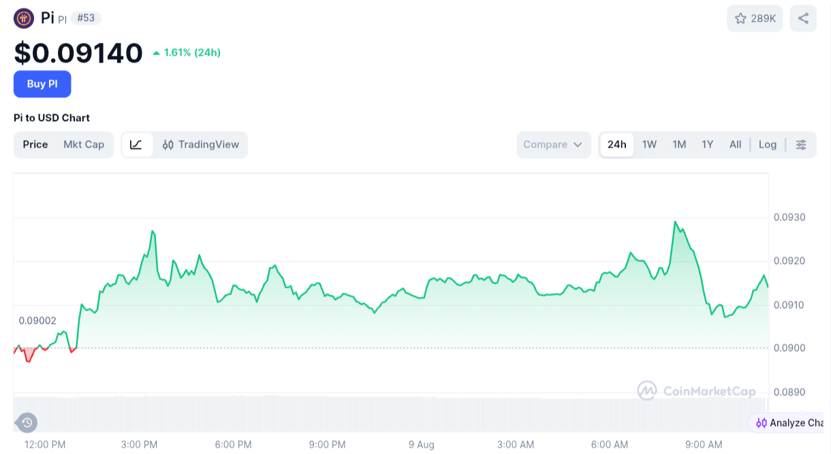The height and width of the screenshot is (454, 831).
Task: Click the 9:00 PM time axis label
Action: coord(327,444)
